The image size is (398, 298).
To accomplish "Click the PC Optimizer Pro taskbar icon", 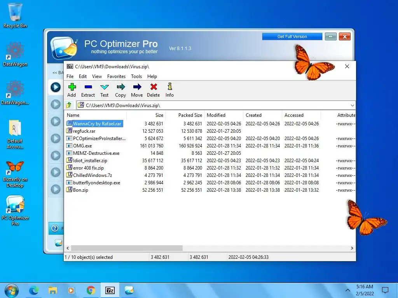I will (x=129, y=290).
